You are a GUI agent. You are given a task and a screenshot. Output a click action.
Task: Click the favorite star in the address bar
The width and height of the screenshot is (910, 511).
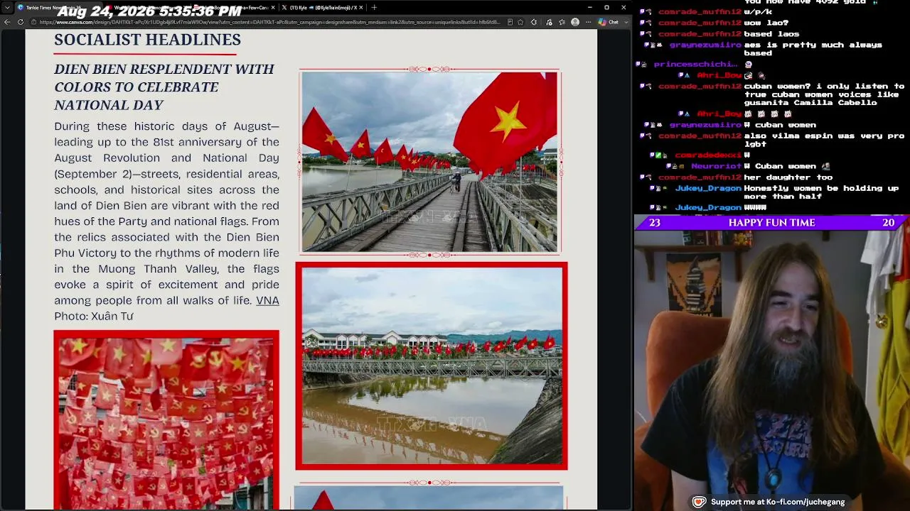[521, 22]
